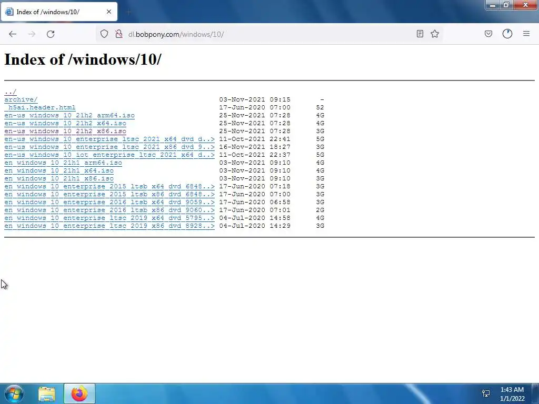Open the network status tray icon
The width and height of the screenshot is (539, 404).
[x=486, y=393]
